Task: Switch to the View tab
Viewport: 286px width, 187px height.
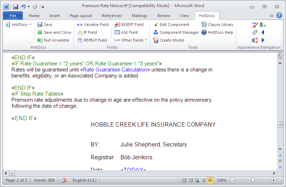Action: [184, 16]
